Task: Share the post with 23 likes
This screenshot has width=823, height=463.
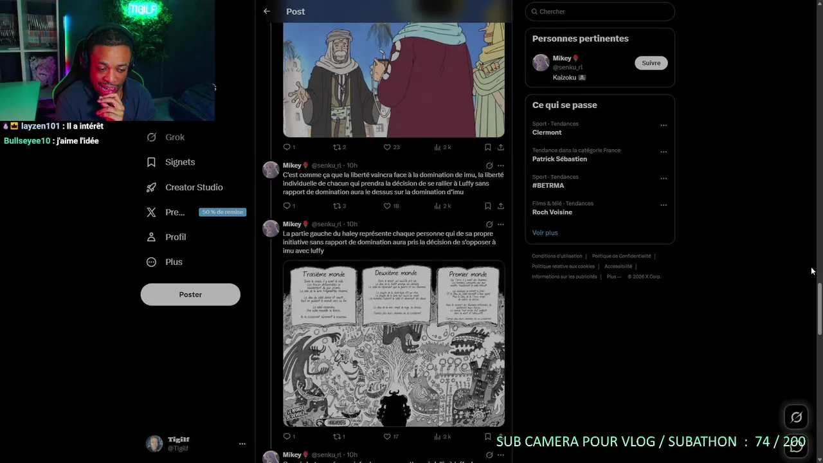Action: (501, 147)
